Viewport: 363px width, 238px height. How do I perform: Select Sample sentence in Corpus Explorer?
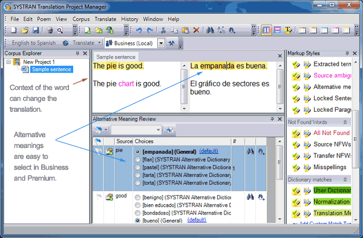click(51, 69)
